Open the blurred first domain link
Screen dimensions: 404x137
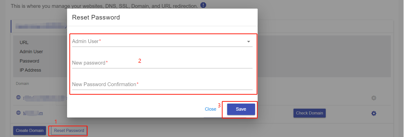pyautogui.click(x=44, y=98)
